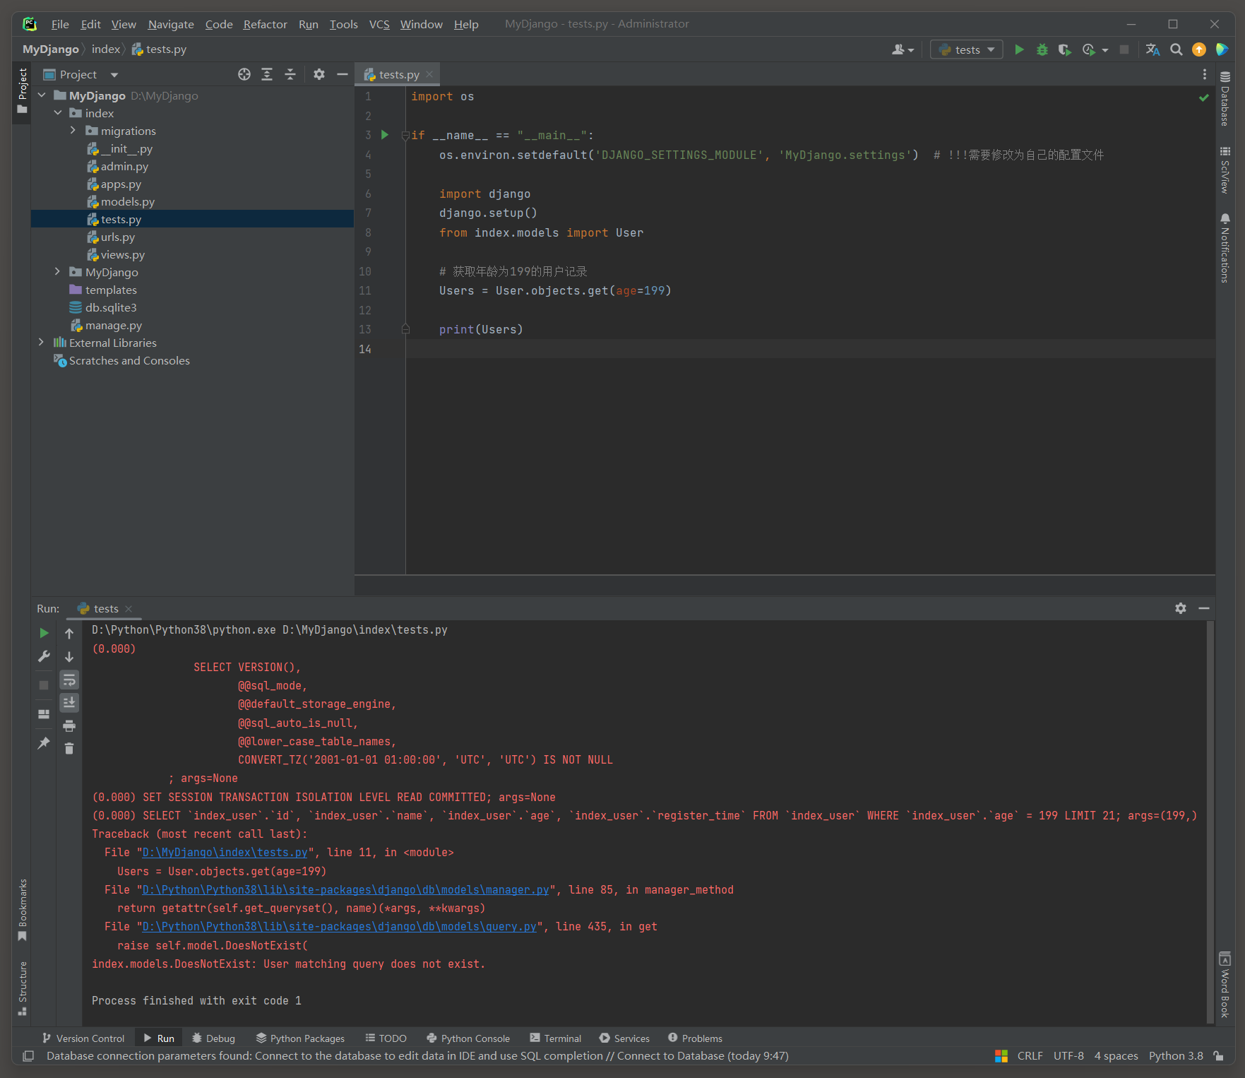Click the restore layout icon in Run panel
Image resolution: width=1245 pixels, height=1078 pixels.
click(x=44, y=714)
